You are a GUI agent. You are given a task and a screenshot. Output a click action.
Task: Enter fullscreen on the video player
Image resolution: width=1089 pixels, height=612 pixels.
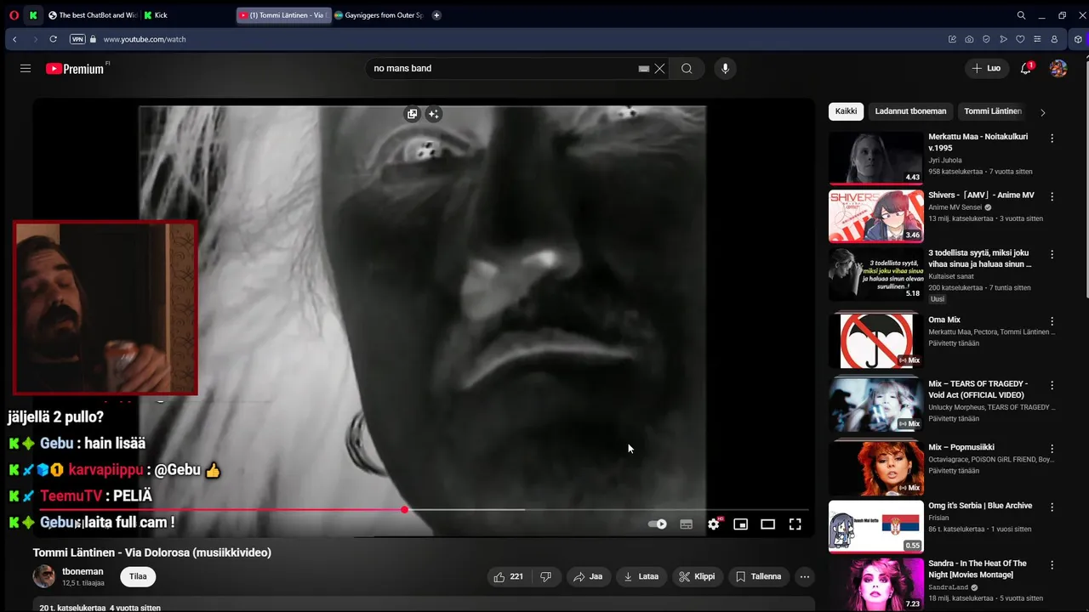coord(795,524)
